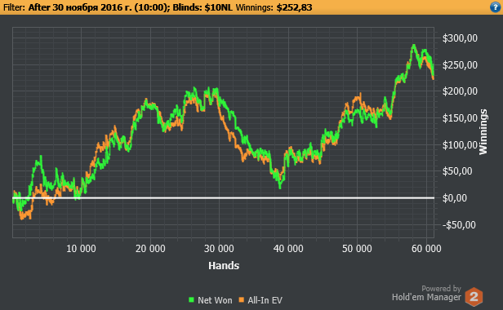The image size is (503, 310).
Task: Click the Blinds: $10NL filter text
Action: (x=203, y=7)
